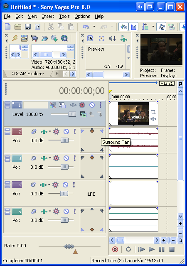The width and height of the screenshot is (187, 266).
Task: Click Get Media from Web globe icon
Action: [x=64, y=38]
